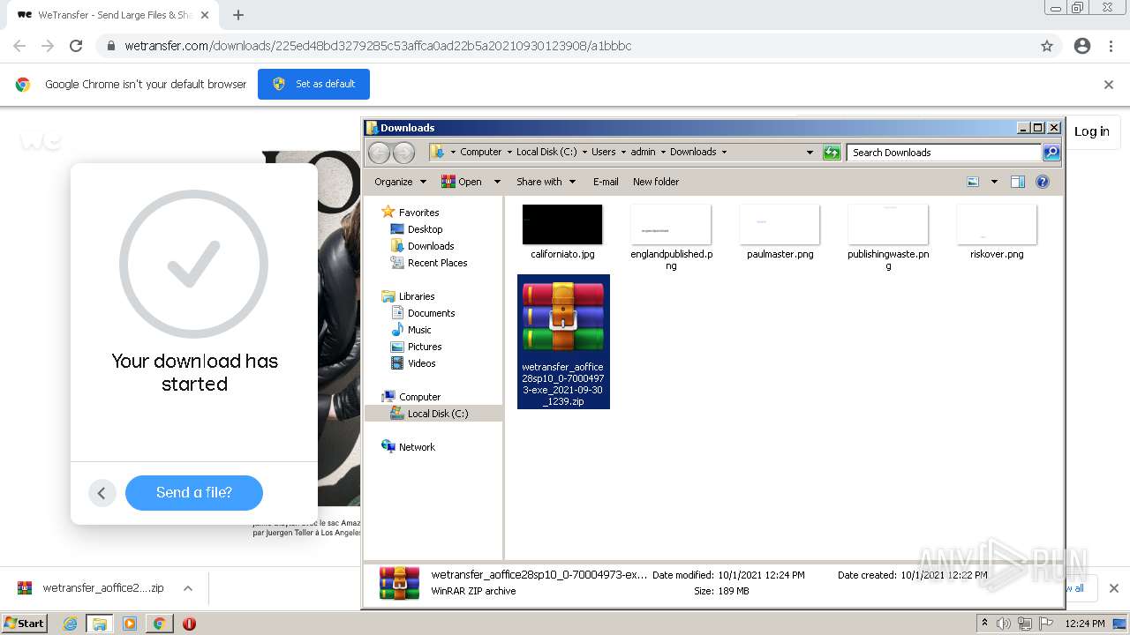Expand options arrow for downloaded zip
Screen dimensions: 1130x635
(x=188, y=588)
